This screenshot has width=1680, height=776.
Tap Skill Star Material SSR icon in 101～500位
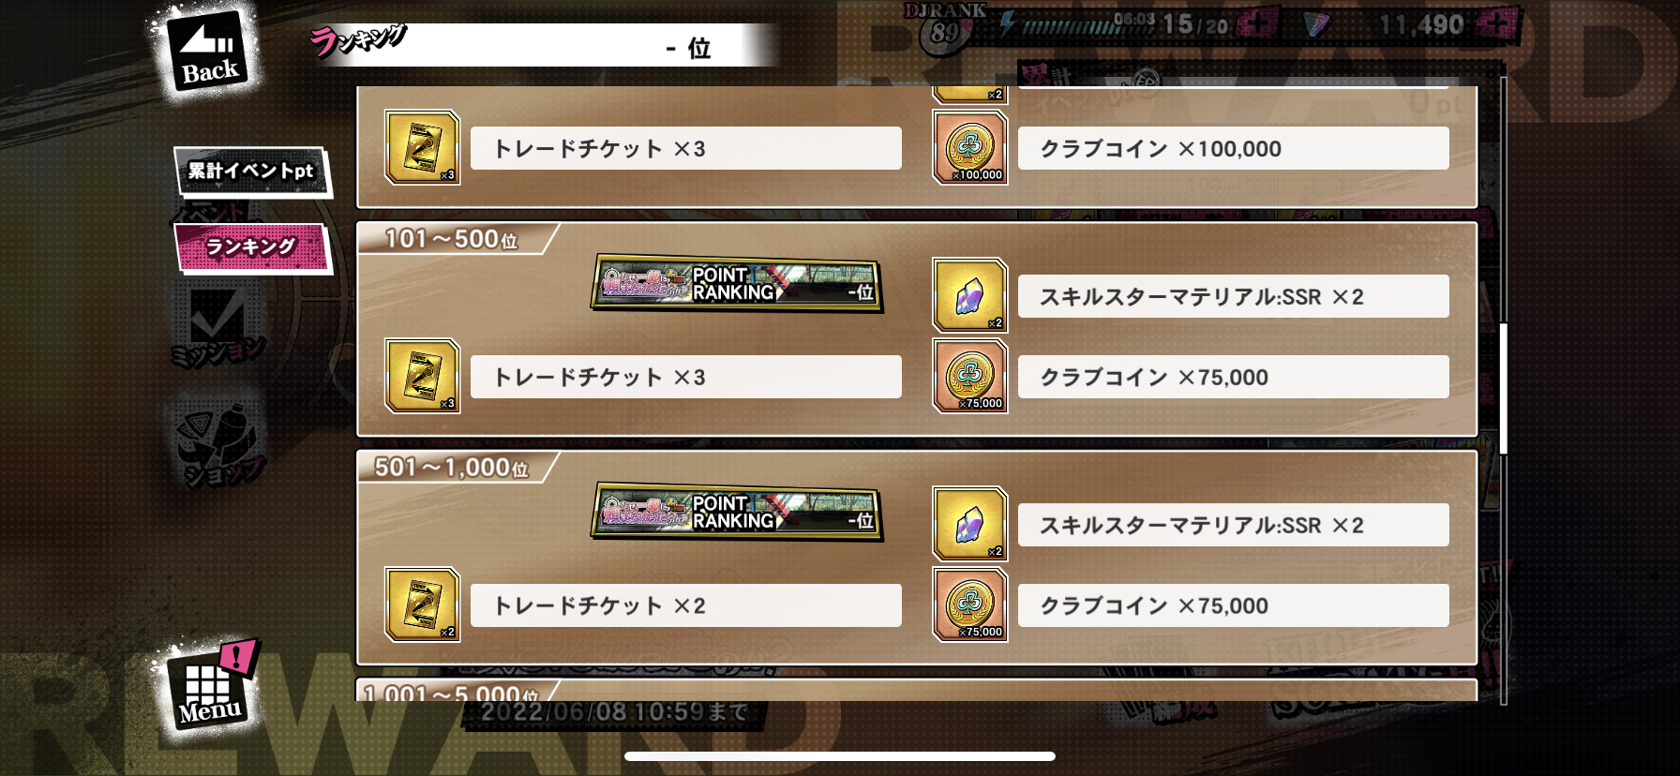click(970, 295)
